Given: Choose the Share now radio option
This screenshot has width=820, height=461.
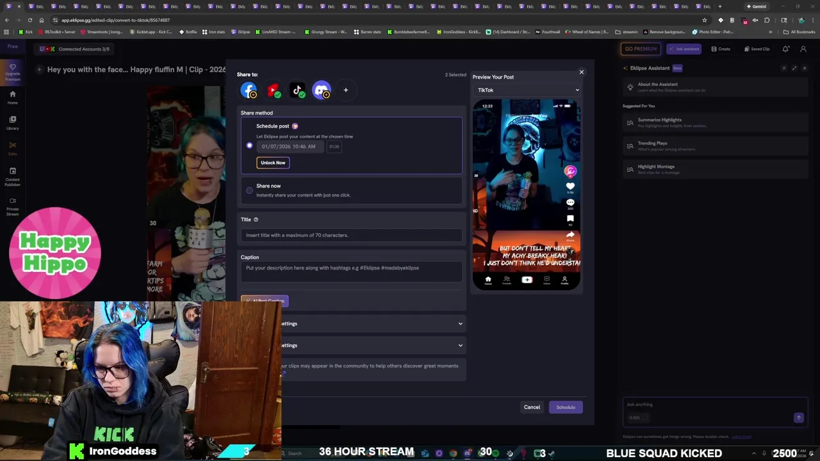Looking at the screenshot, I should (249, 190).
